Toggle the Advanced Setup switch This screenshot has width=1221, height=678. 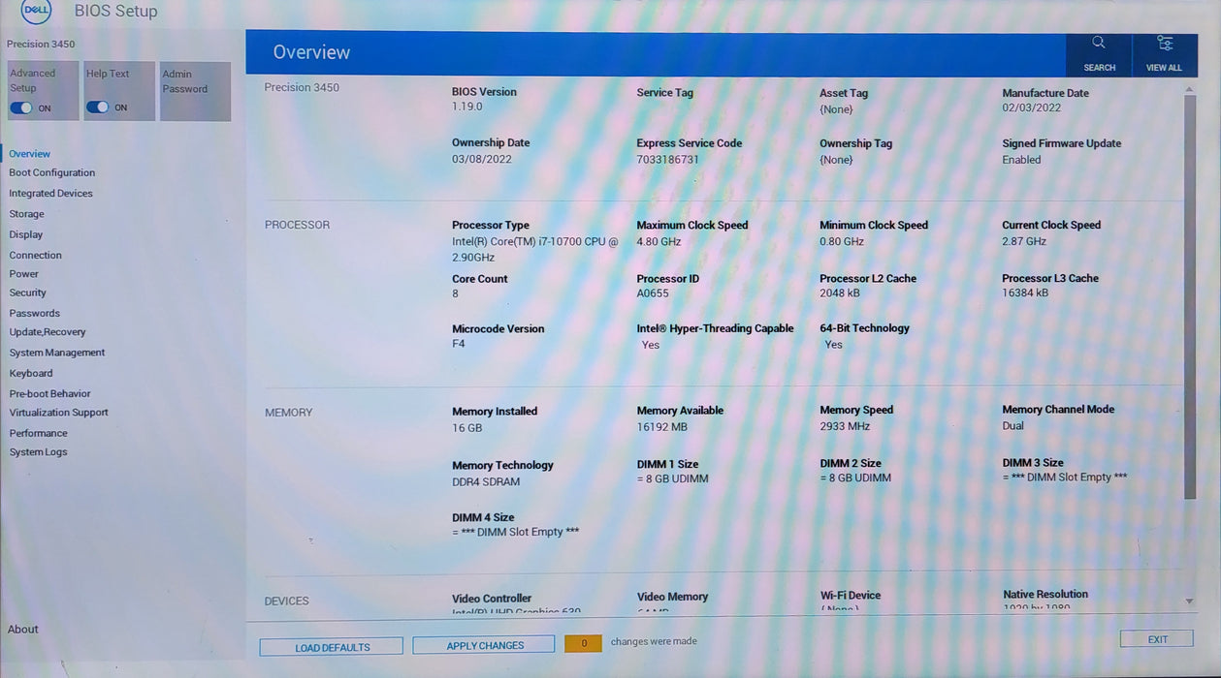point(21,108)
